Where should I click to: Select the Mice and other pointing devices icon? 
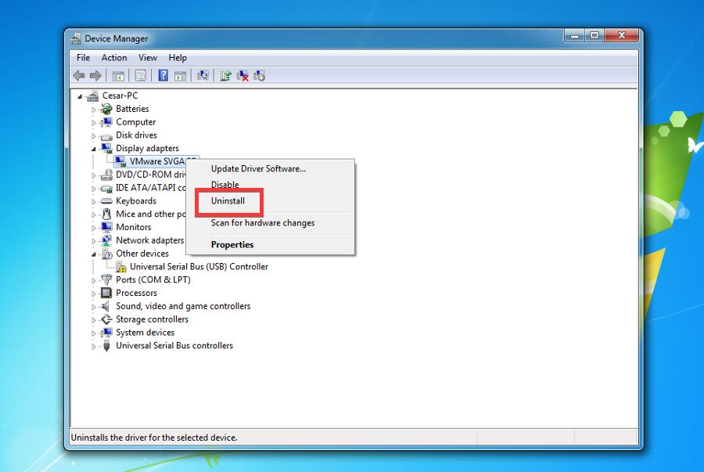click(x=106, y=214)
